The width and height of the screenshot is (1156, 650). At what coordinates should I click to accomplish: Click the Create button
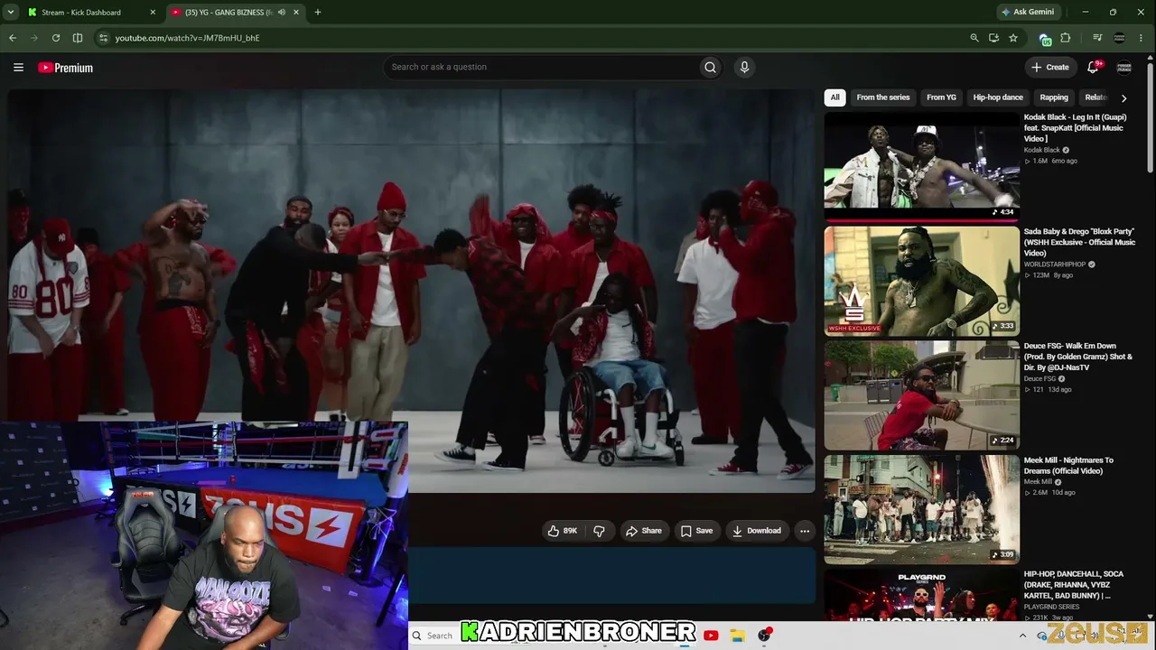coord(1050,67)
